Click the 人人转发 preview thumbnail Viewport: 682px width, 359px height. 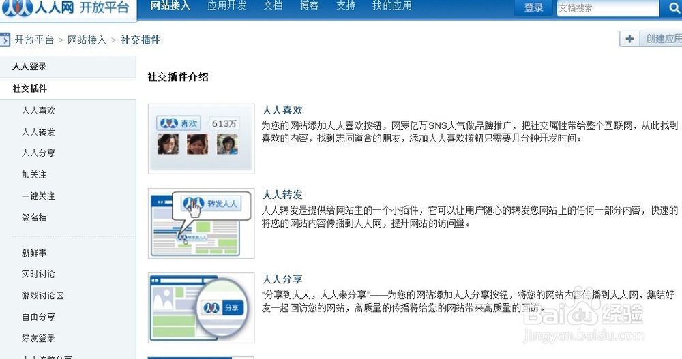click(x=201, y=223)
